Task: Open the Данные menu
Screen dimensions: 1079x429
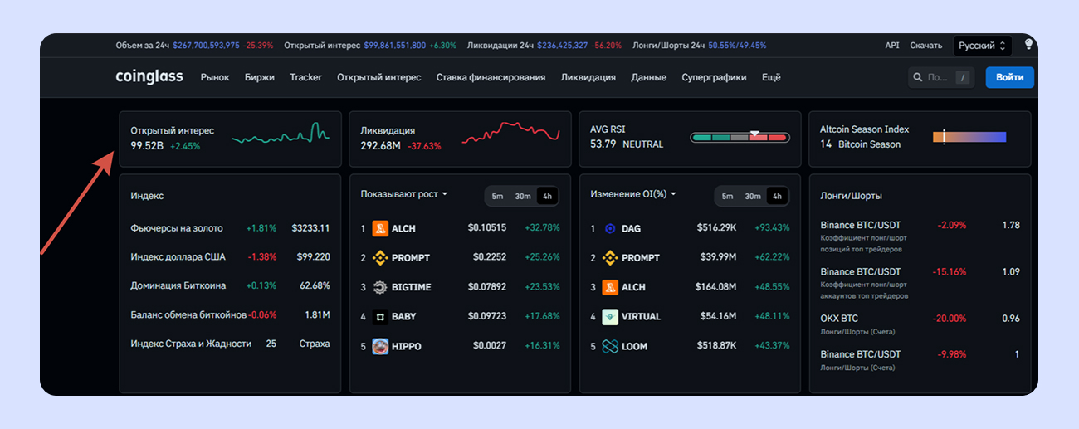Action: [x=648, y=77]
